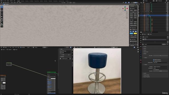Toggle the Transparent Shadows checkbox

154,61
